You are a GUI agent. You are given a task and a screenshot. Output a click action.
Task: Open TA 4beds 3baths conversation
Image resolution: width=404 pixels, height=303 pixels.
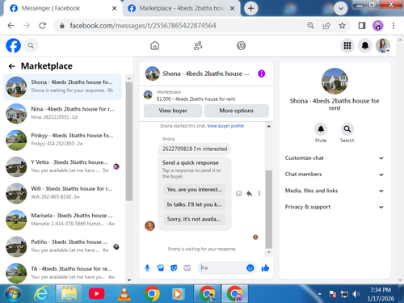click(x=62, y=273)
